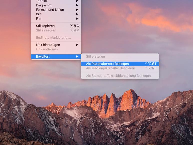Click Link entfernen entry
The image size is (193, 145).
56,49
